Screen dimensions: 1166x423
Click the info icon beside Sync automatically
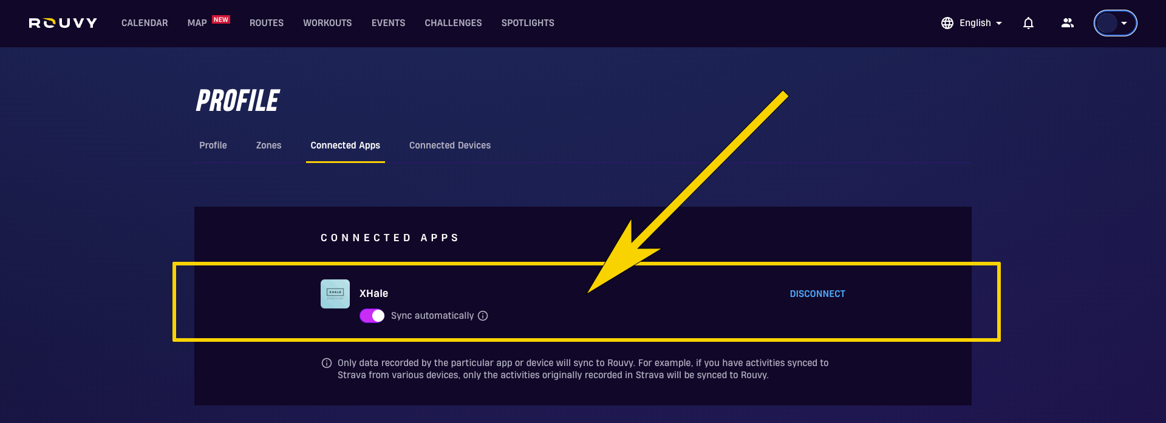(x=483, y=316)
